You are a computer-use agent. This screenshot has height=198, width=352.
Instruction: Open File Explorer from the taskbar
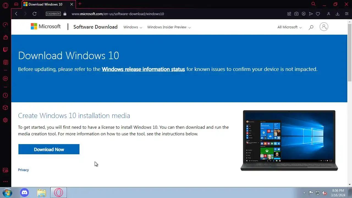click(x=42, y=193)
